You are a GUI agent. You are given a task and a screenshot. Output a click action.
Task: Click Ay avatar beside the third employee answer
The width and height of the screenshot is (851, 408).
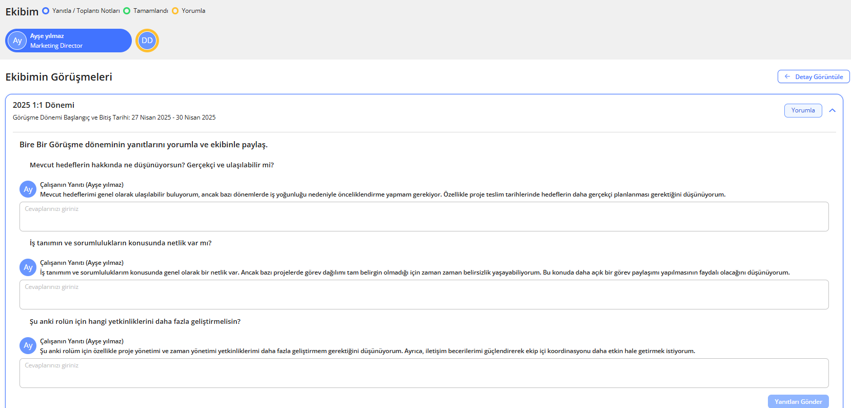click(28, 346)
